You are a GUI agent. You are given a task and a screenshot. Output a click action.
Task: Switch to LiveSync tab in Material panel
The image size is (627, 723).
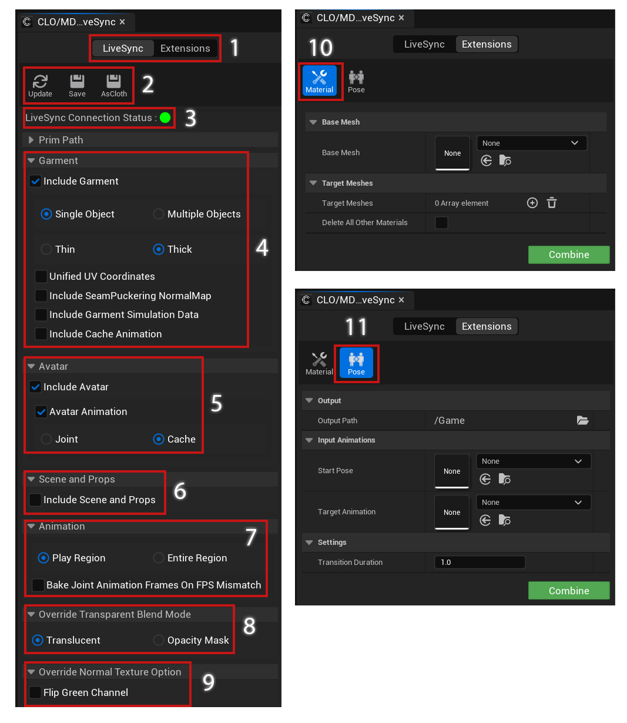coord(424,44)
